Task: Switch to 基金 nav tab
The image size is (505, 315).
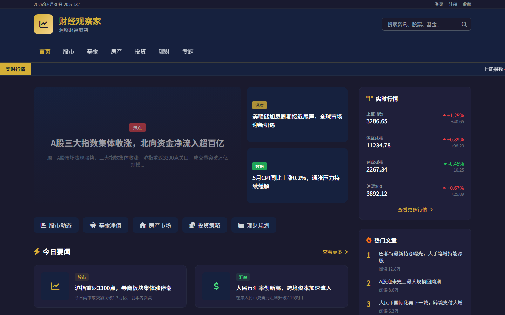Action: [x=93, y=51]
